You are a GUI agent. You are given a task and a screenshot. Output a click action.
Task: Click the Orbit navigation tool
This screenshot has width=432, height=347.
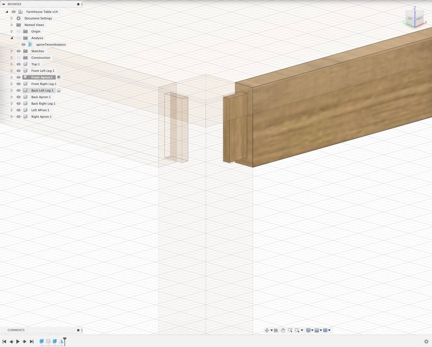[x=267, y=330]
